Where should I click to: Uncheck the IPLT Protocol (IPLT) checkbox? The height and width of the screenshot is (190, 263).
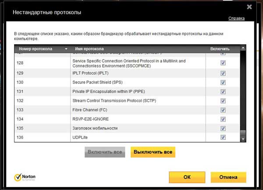click(223, 73)
